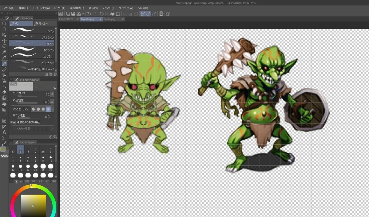Click the Scale/Rotate transform icon
The width and height of the screenshot is (369, 217).
[118, 14]
